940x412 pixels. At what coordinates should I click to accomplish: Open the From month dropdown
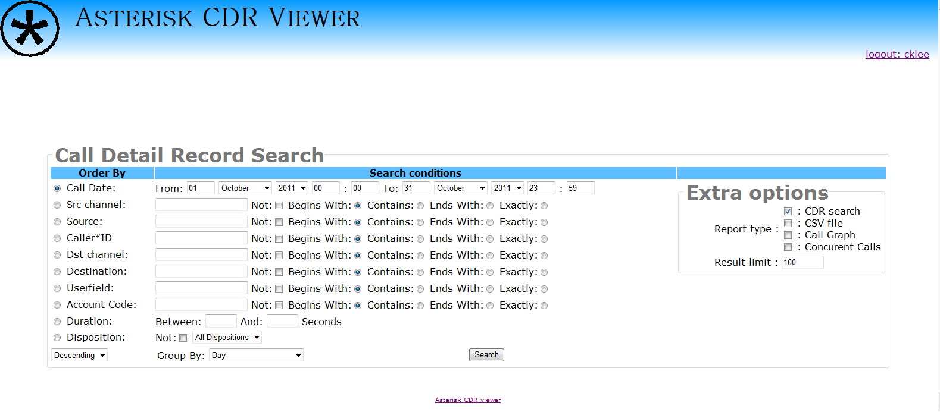[x=245, y=188]
